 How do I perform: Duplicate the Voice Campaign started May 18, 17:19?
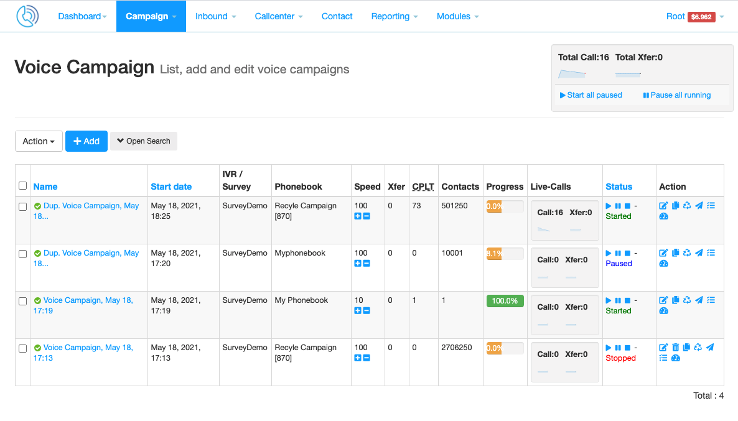click(x=675, y=300)
